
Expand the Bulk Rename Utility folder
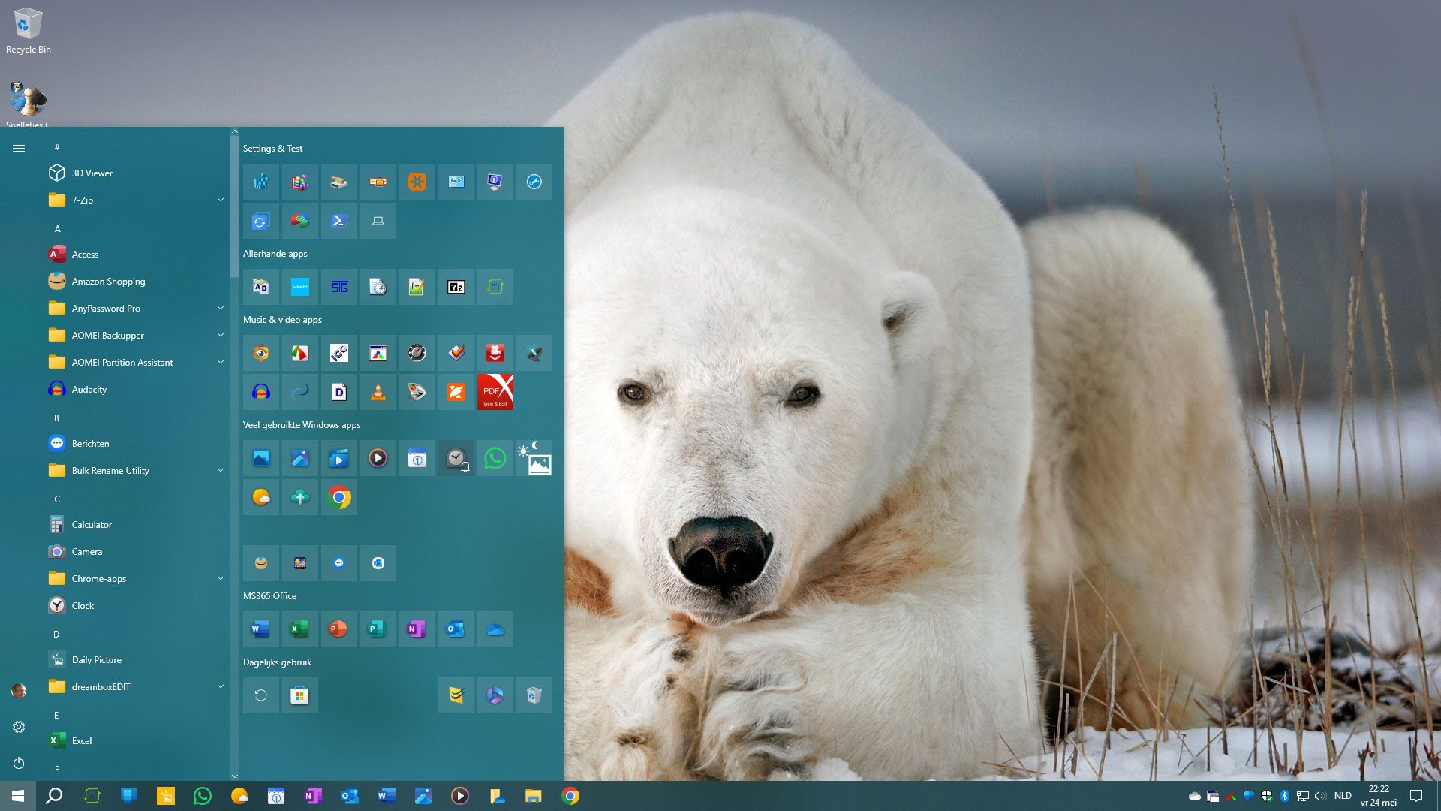(x=220, y=470)
